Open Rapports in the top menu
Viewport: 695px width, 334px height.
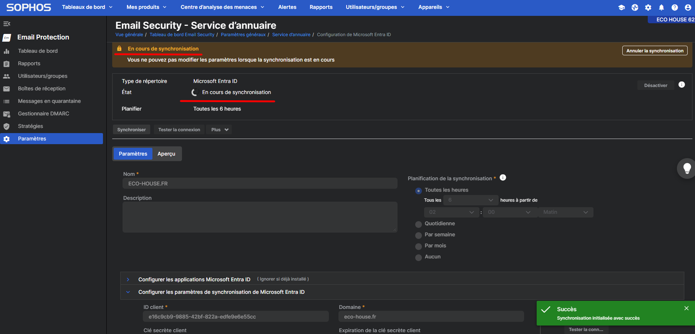[x=321, y=7]
